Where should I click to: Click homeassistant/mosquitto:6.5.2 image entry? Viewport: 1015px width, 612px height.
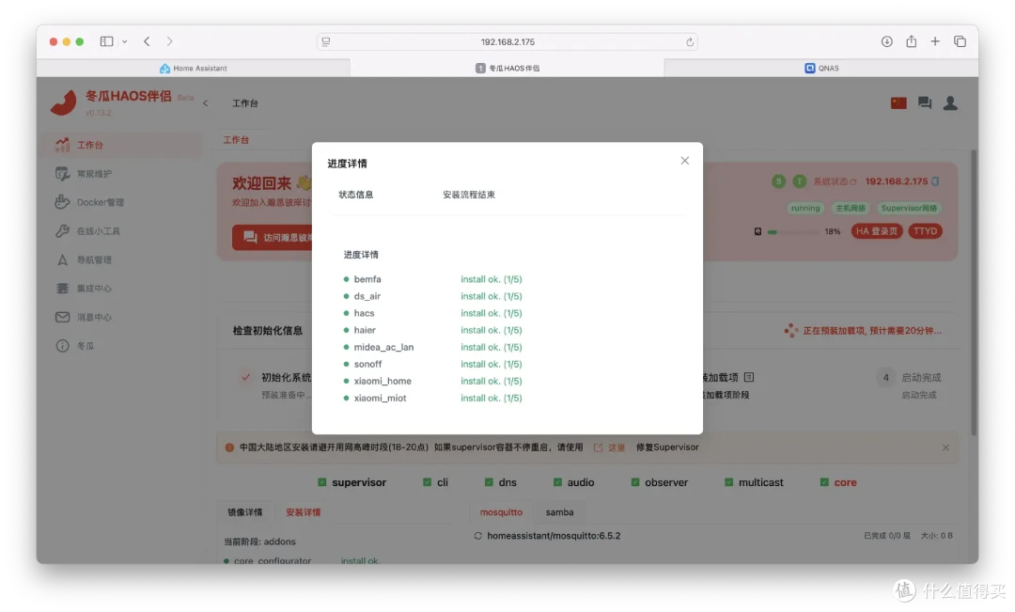(x=554, y=536)
